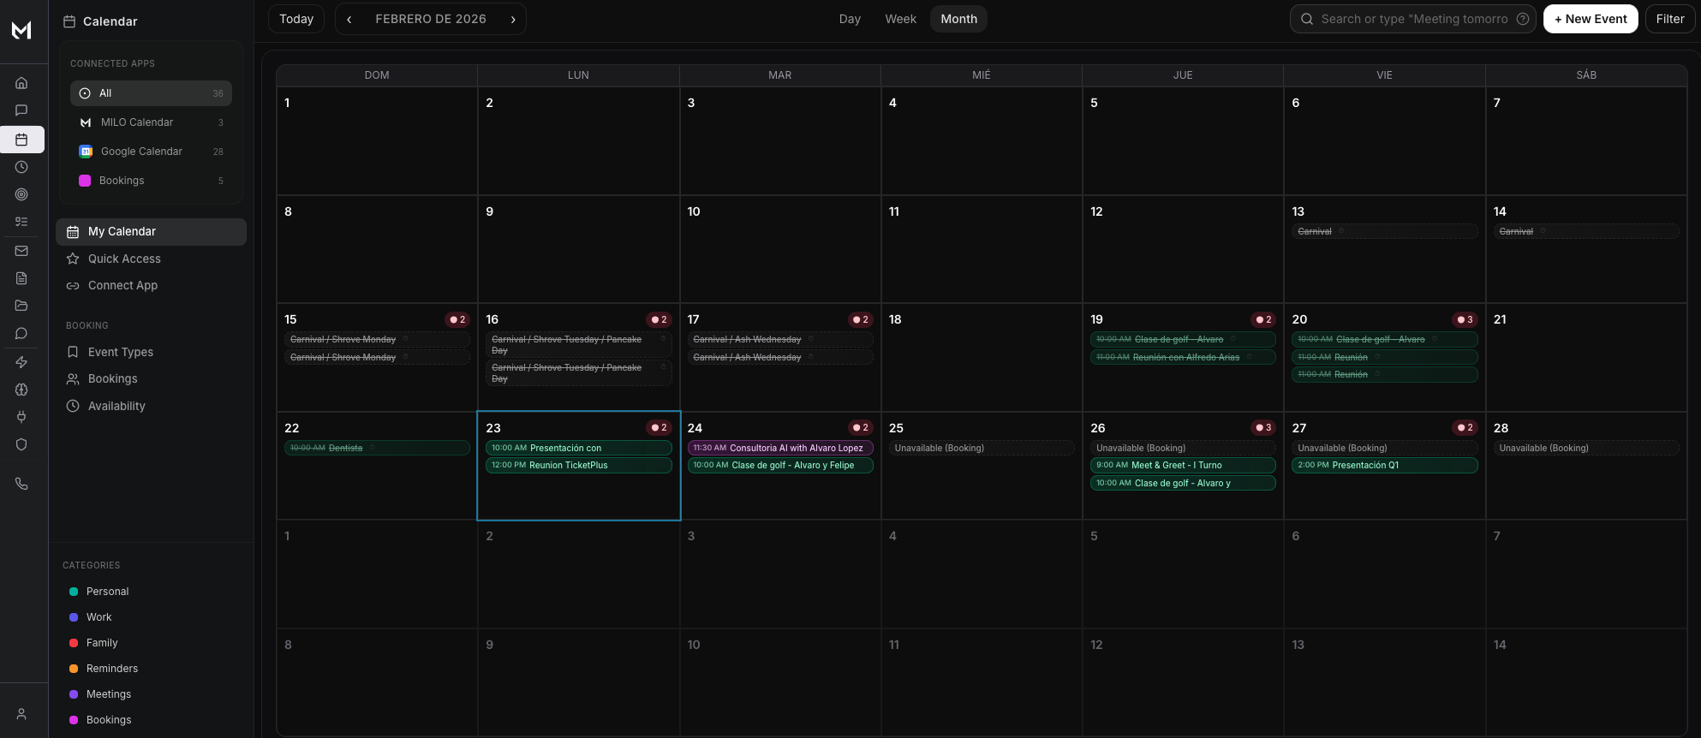
Task: Open Reunión con Alfredo Arias event
Action: click(x=1183, y=357)
